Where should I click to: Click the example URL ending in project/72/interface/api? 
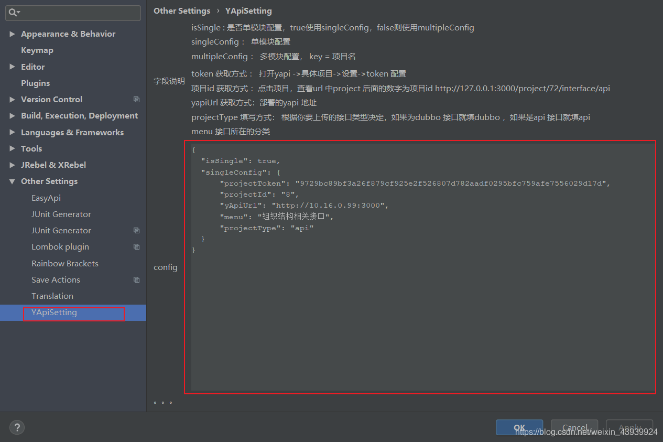[x=523, y=89]
